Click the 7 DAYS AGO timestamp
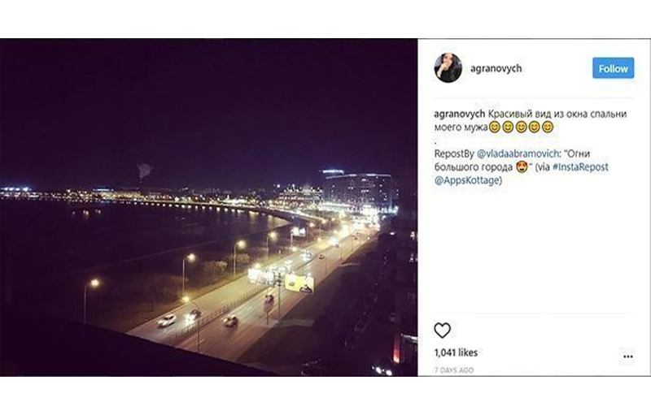The image size is (651, 406). (454, 370)
